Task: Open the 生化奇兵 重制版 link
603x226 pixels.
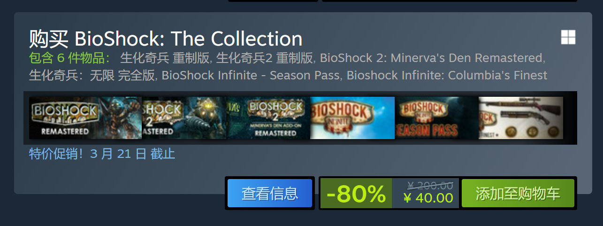Action: click(x=166, y=58)
